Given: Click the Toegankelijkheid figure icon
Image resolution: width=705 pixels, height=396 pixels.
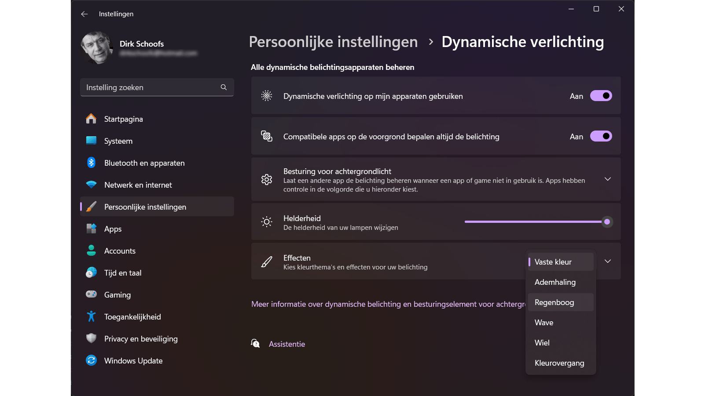Looking at the screenshot, I should click(91, 316).
